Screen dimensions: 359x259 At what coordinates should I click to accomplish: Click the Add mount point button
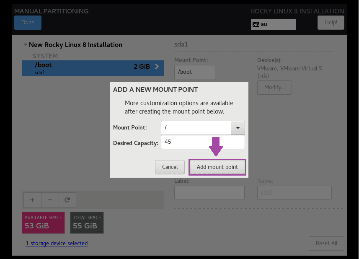coord(217,167)
